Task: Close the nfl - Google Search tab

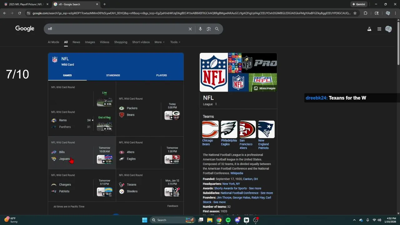Action: [x=97, y=4]
